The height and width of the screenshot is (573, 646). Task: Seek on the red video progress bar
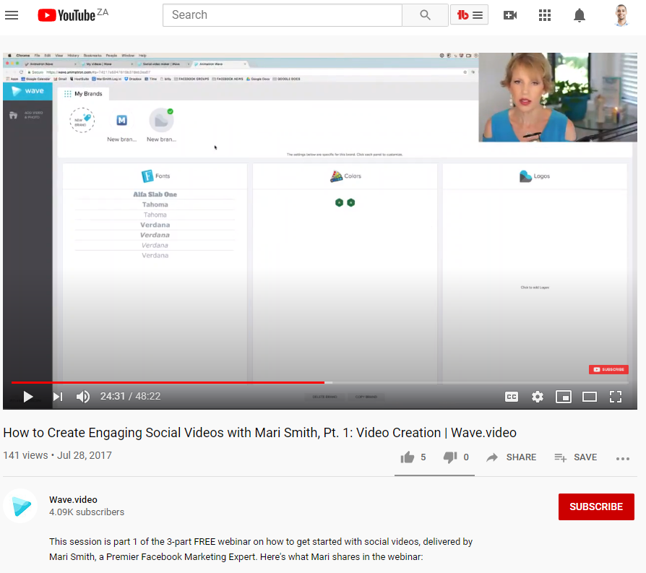coord(168,383)
